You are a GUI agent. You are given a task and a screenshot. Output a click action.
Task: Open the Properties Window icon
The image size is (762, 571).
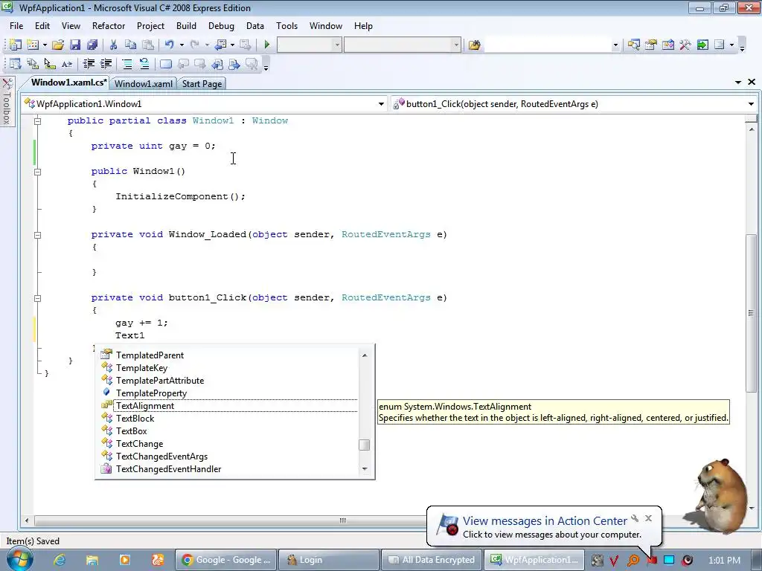point(650,45)
